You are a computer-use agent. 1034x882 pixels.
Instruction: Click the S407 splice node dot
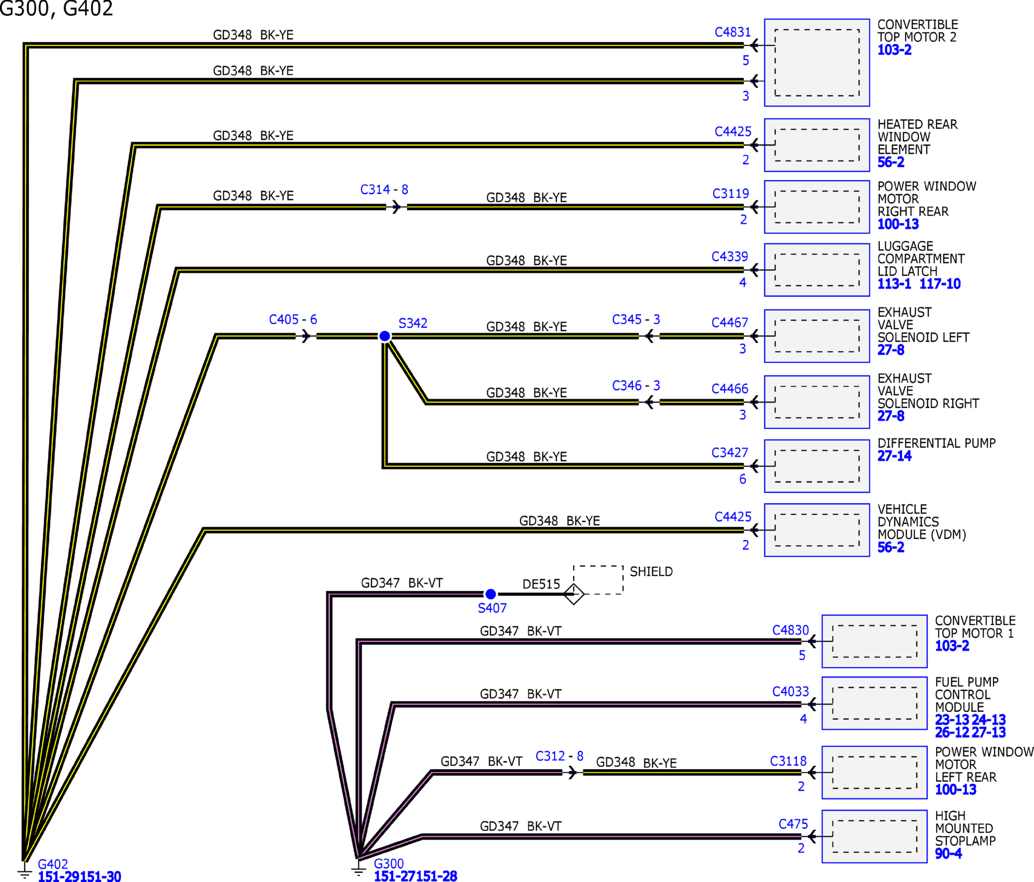click(491, 594)
